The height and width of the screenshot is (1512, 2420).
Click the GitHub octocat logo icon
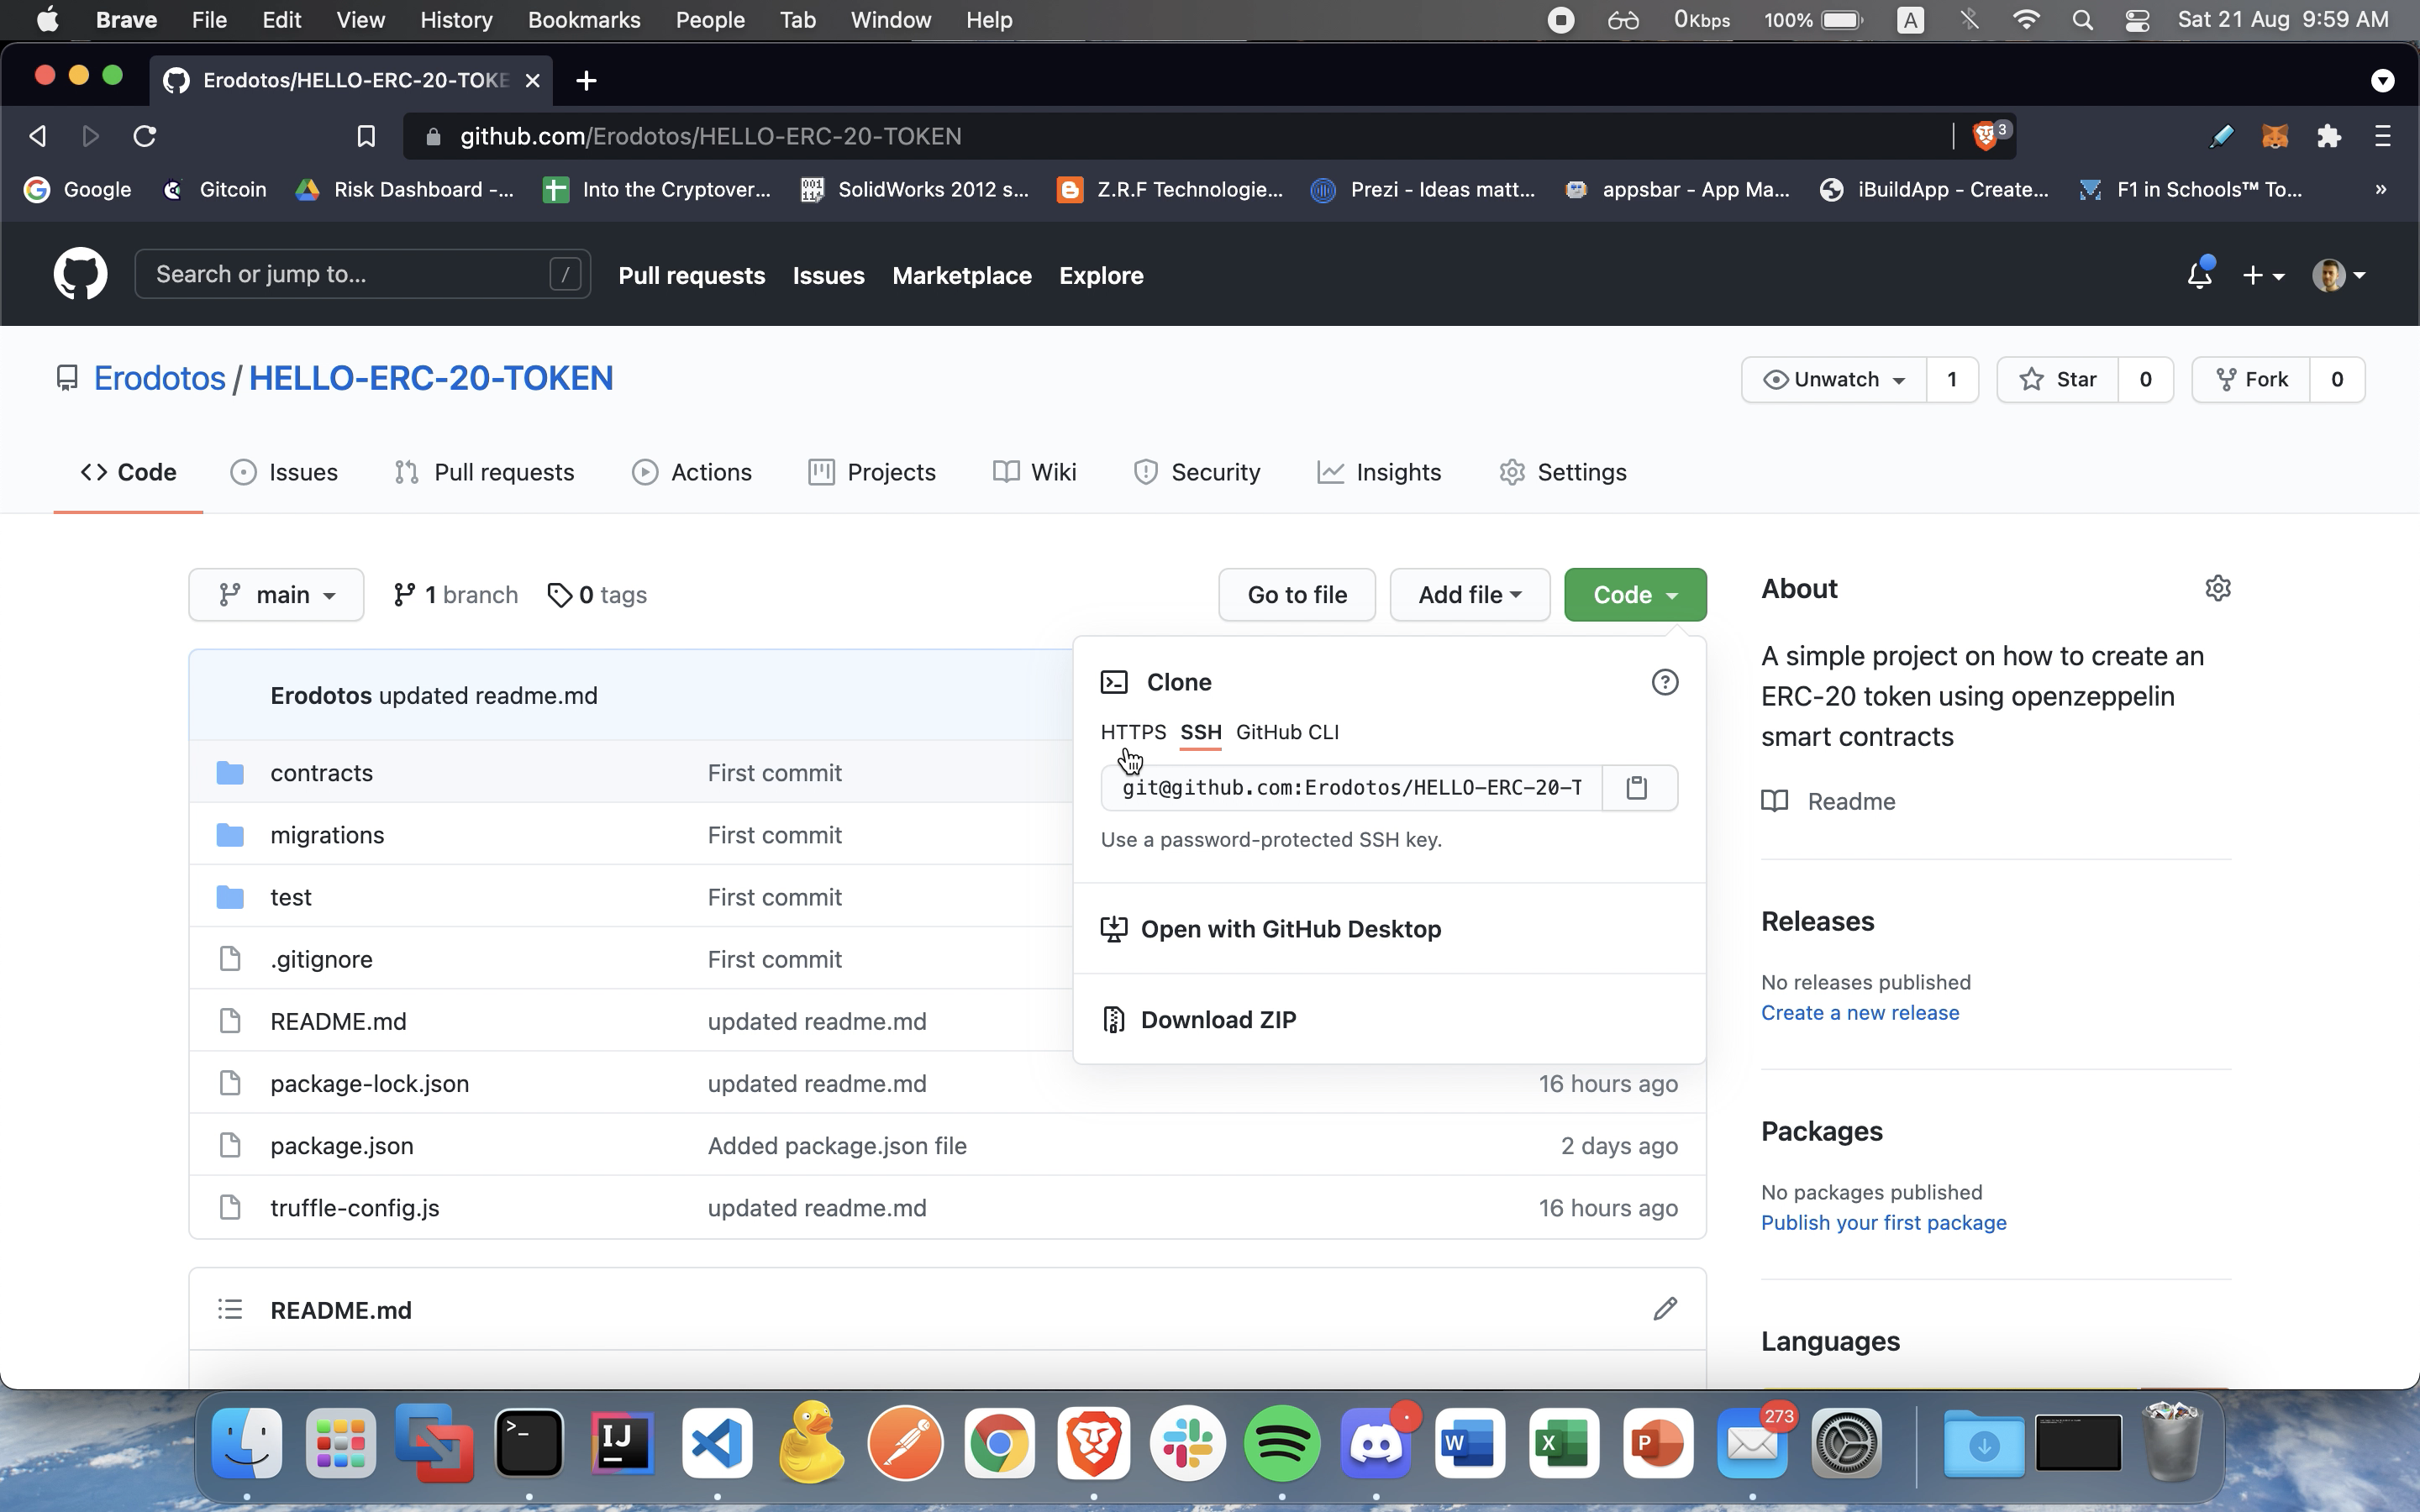pyautogui.click(x=80, y=276)
